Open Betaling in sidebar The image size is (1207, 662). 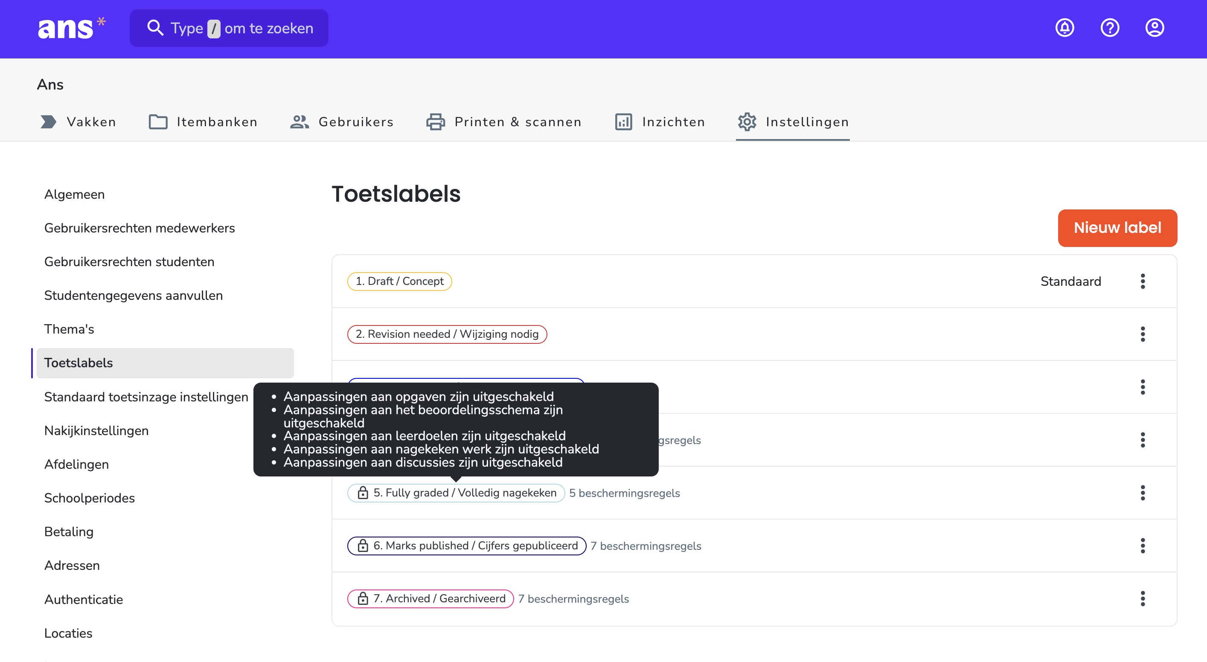(x=69, y=532)
